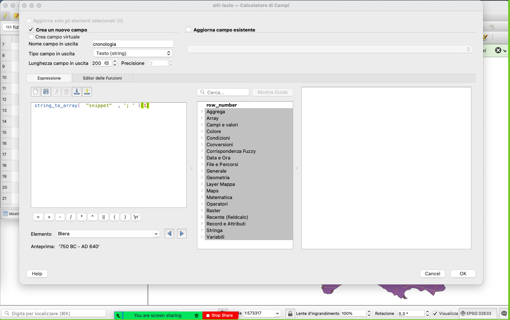Image resolution: width=510 pixels, height=320 pixels.
Task: Open the log messages speech-bubble icon
Action: (x=504, y=313)
